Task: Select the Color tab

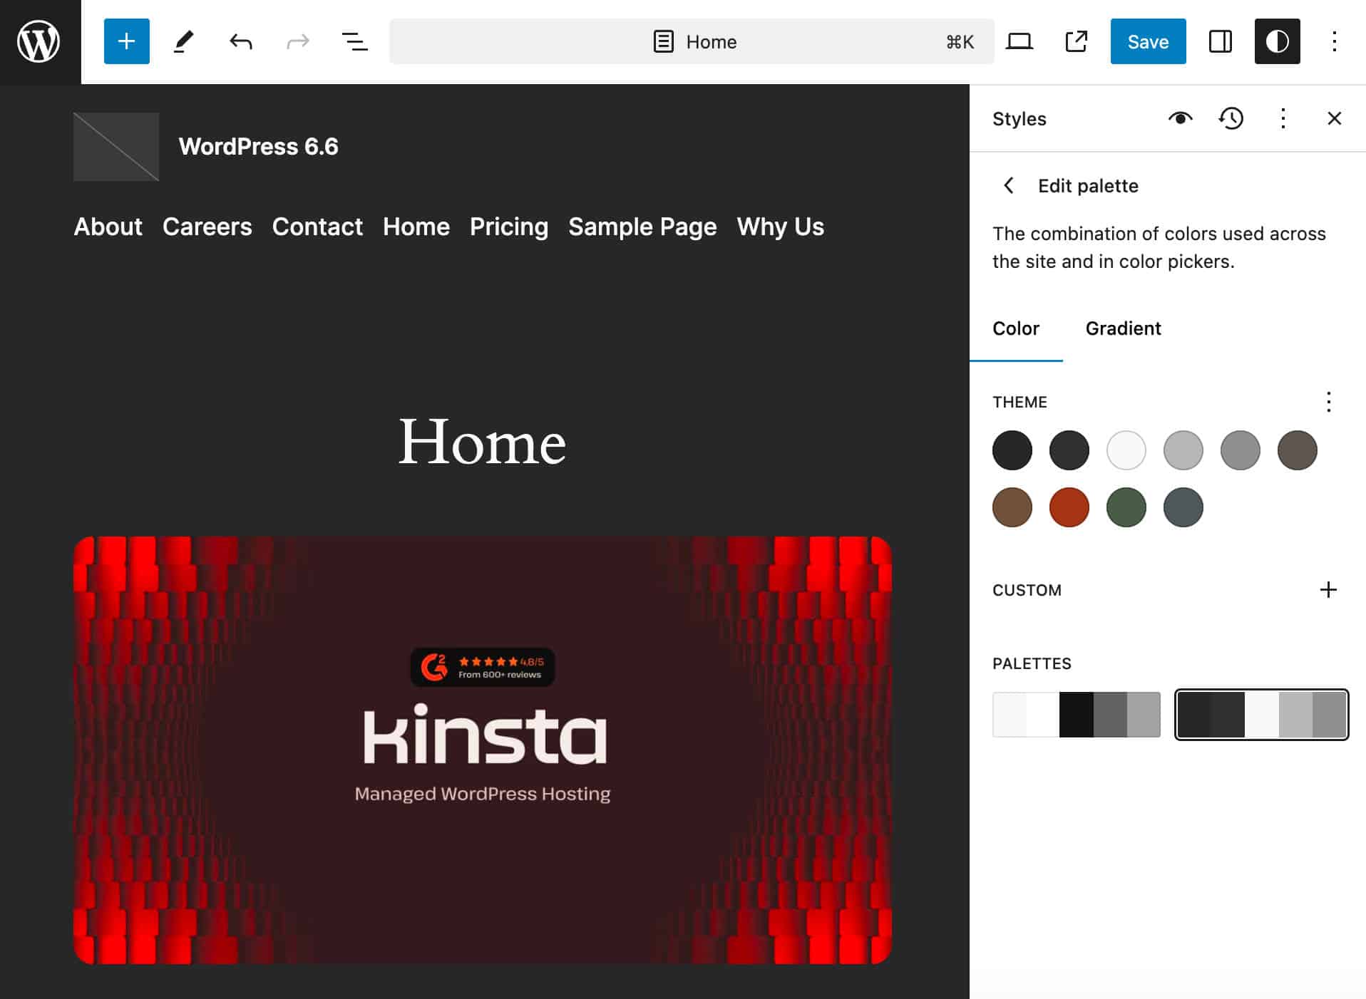Action: coord(1015,328)
